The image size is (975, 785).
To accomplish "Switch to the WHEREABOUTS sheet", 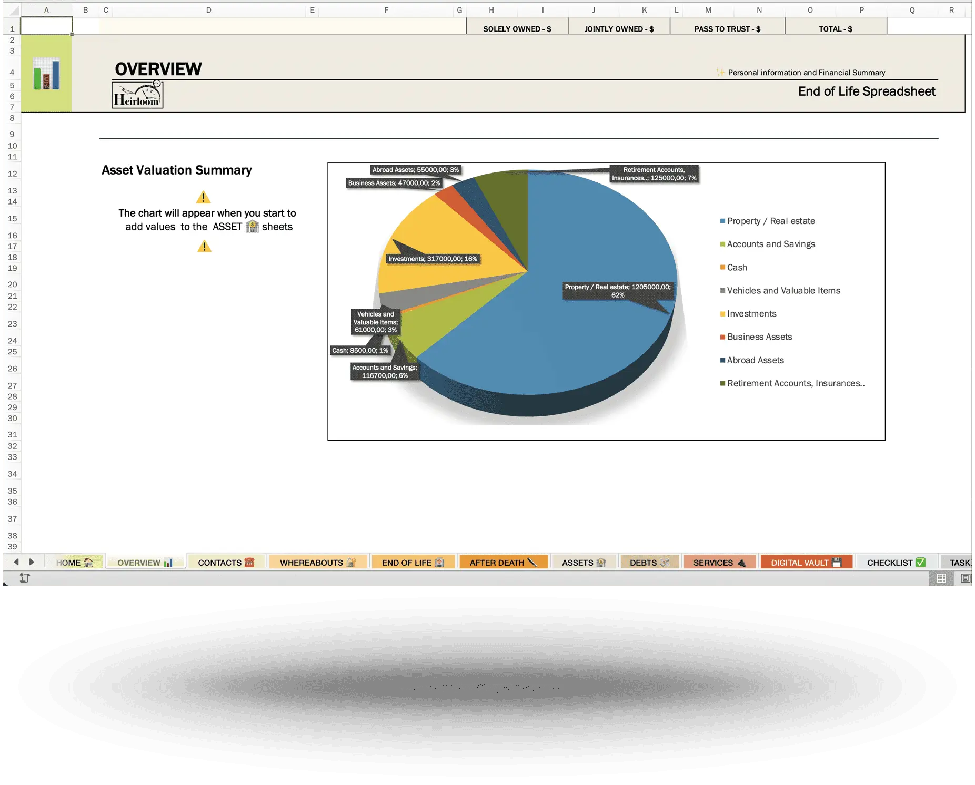I will (318, 562).
